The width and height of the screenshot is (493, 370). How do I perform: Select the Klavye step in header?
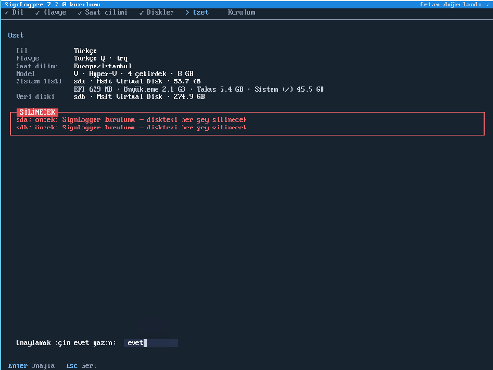pos(51,13)
